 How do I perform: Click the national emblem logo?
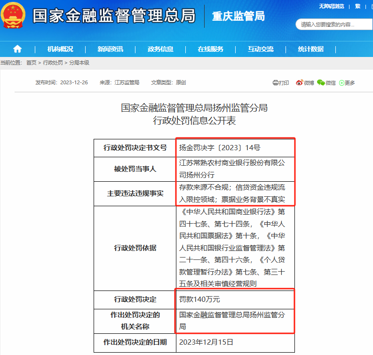(x=13, y=15)
